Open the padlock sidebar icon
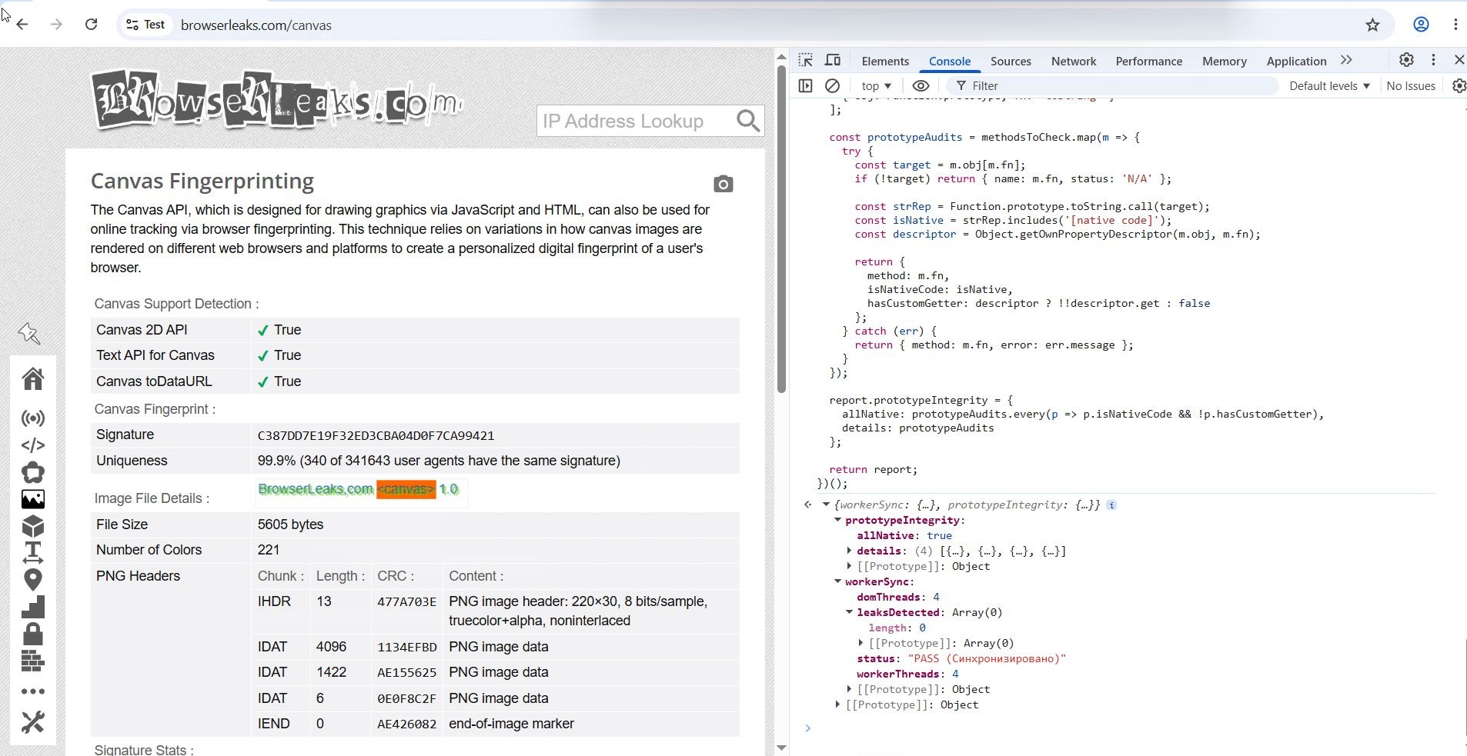The width and height of the screenshot is (1467, 756). (x=33, y=634)
